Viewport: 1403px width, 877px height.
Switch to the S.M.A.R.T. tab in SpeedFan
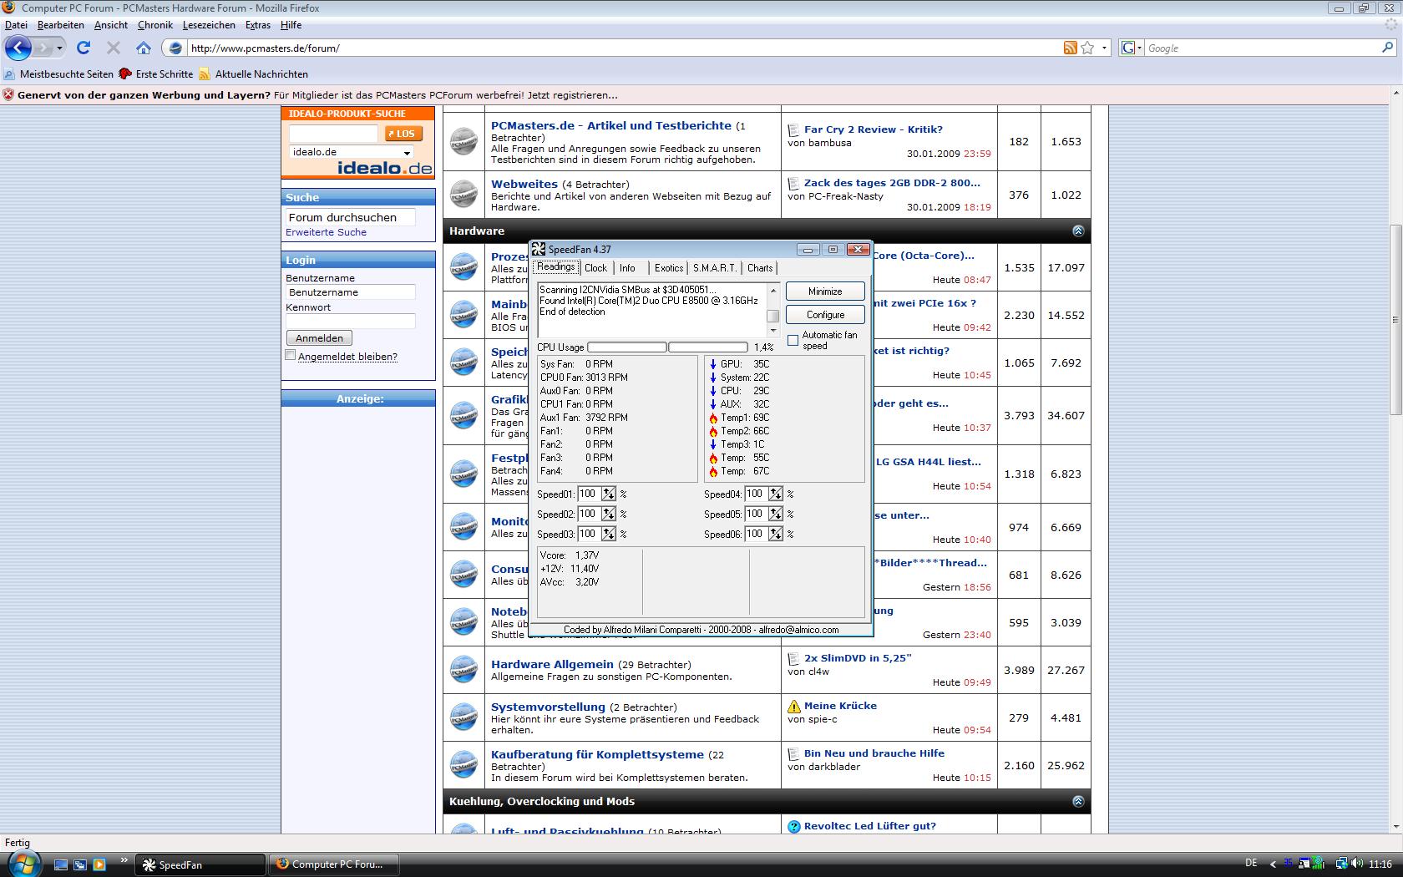coord(715,268)
